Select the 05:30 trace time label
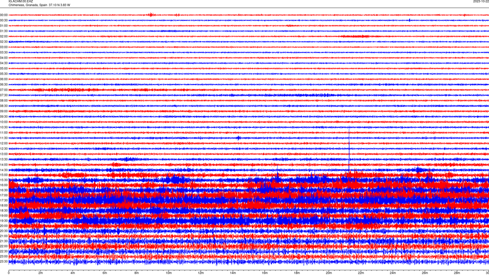 pyautogui.click(x=4, y=74)
